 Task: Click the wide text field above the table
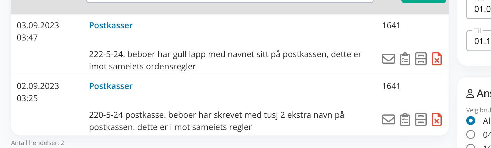click(230, 1)
